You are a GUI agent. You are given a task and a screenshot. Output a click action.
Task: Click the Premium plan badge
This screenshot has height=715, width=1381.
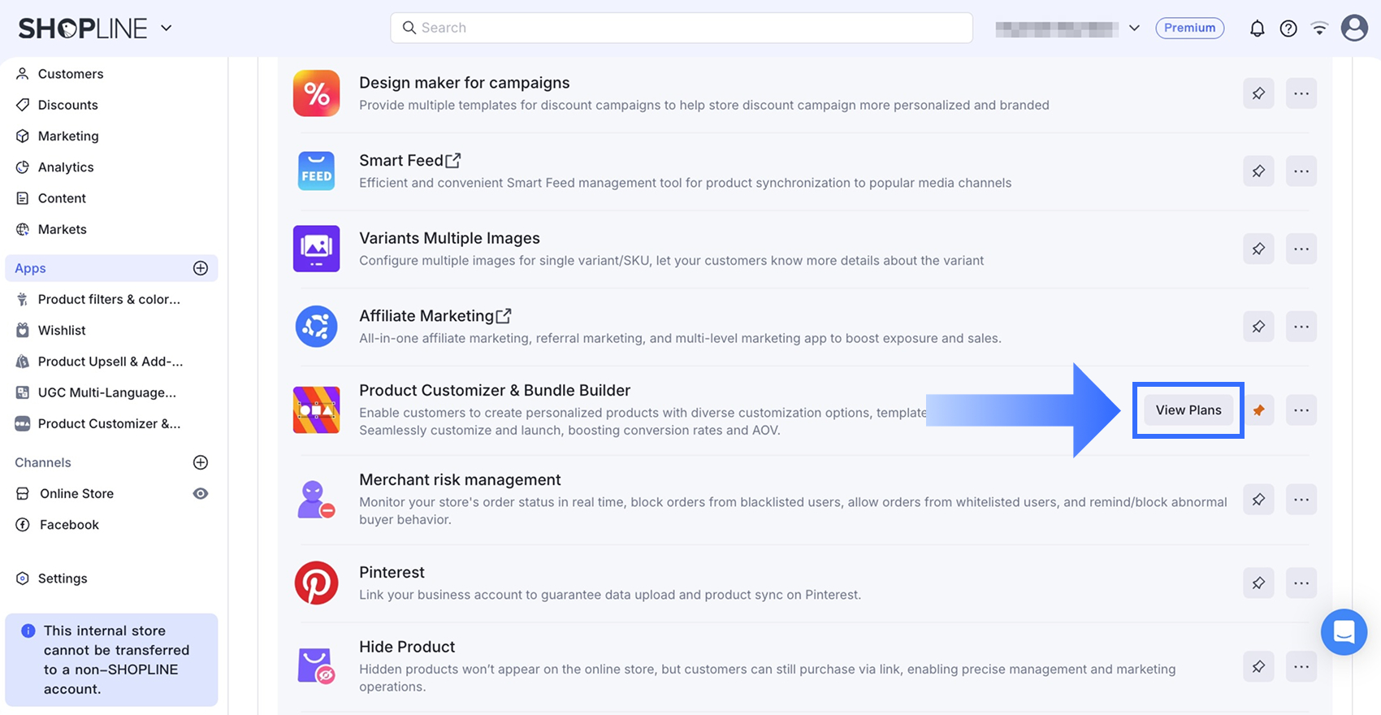1190,28
